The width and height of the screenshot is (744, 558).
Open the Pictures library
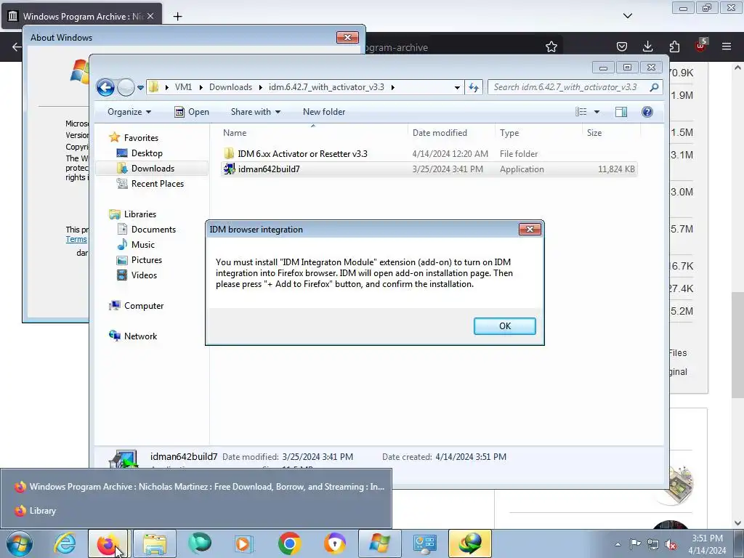(x=146, y=260)
